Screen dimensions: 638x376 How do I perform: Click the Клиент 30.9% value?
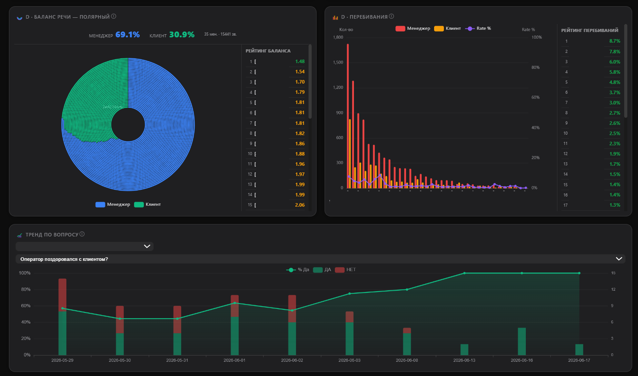coord(182,35)
